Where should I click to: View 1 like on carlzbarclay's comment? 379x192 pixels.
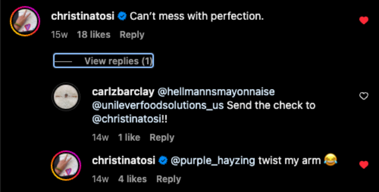pos(129,138)
